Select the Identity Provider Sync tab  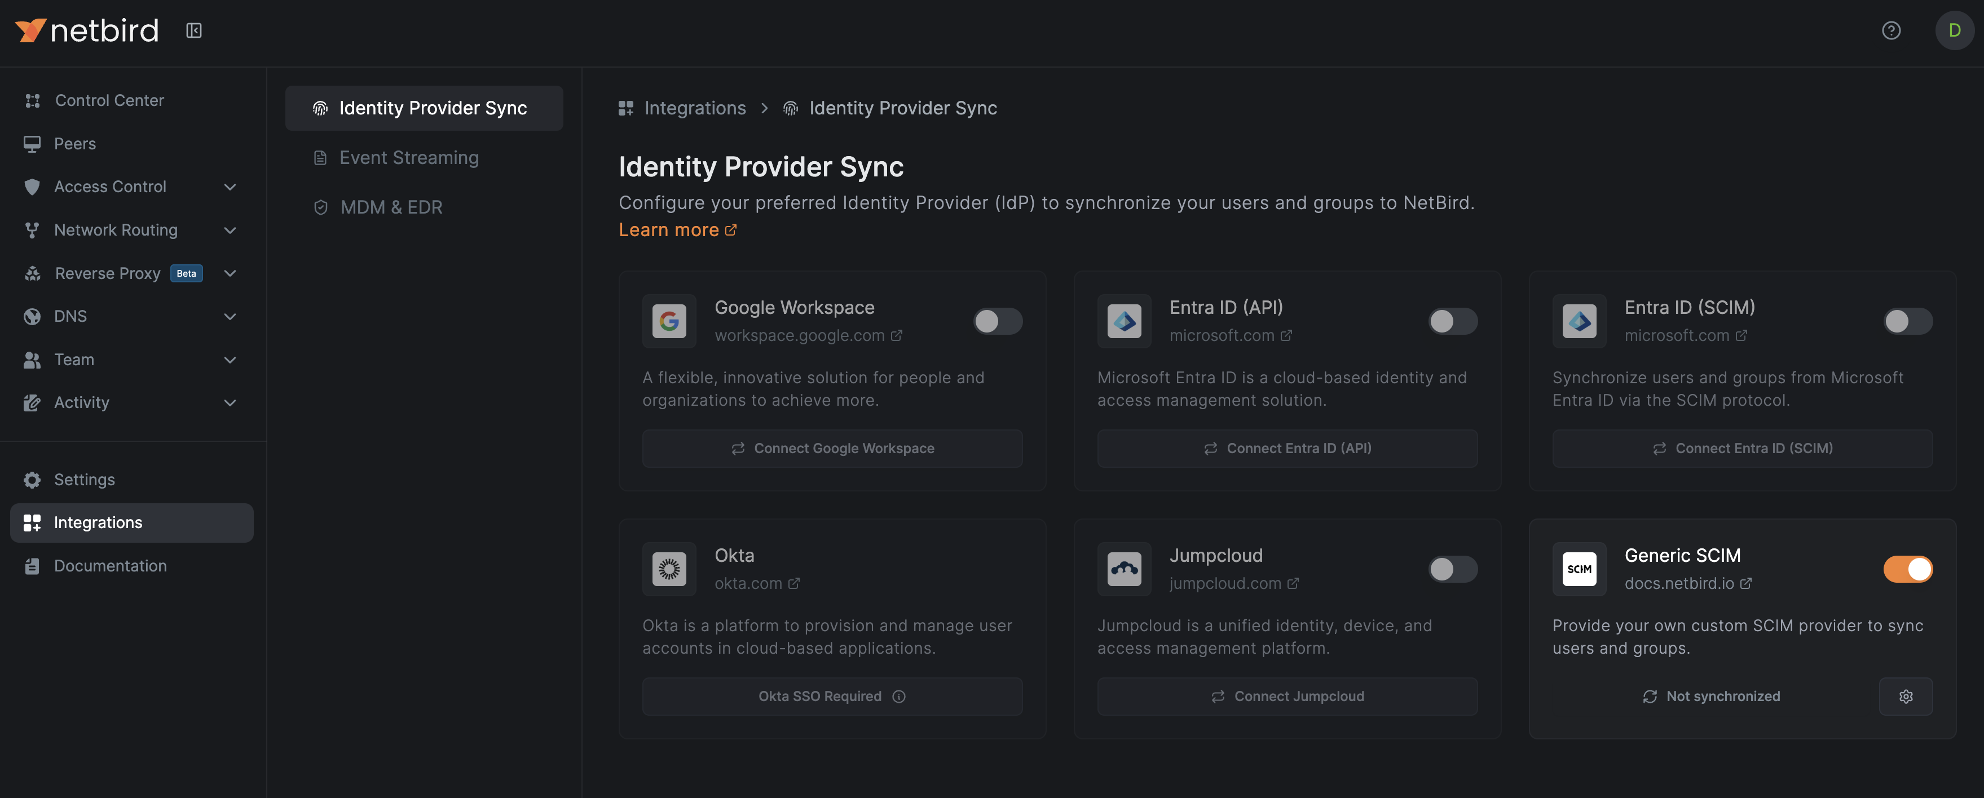424,109
